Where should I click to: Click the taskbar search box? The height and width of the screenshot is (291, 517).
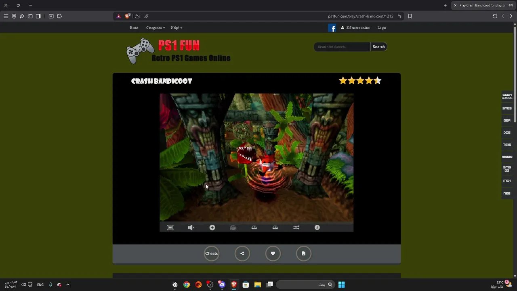click(305, 285)
